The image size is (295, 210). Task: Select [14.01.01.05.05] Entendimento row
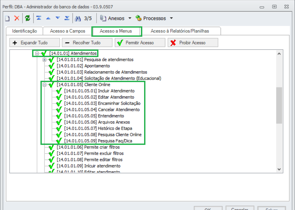(x=94, y=116)
